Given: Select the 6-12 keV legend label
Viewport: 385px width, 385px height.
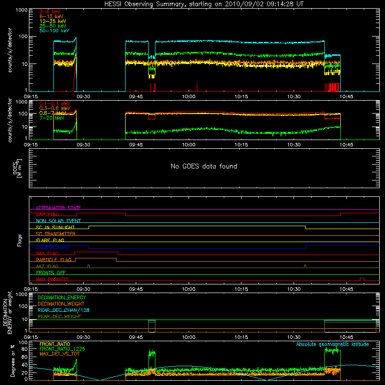Looking at the screenshot, I should (51, 16).
